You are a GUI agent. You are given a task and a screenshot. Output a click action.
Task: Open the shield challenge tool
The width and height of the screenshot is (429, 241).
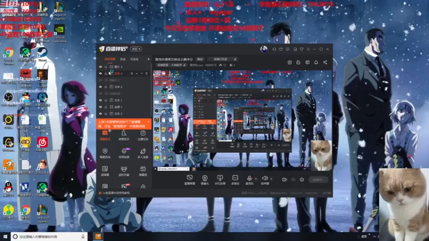click(x=105, y=153)
